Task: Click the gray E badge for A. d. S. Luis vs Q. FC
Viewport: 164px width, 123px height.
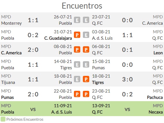Action: pyautogui.click(x=86, y=35)
